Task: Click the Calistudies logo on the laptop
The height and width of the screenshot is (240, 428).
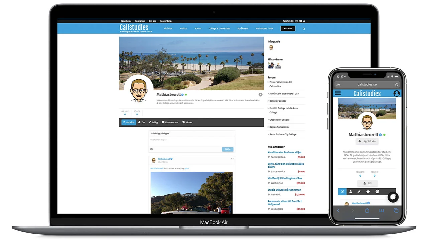Action: click(x=134, y=28)
